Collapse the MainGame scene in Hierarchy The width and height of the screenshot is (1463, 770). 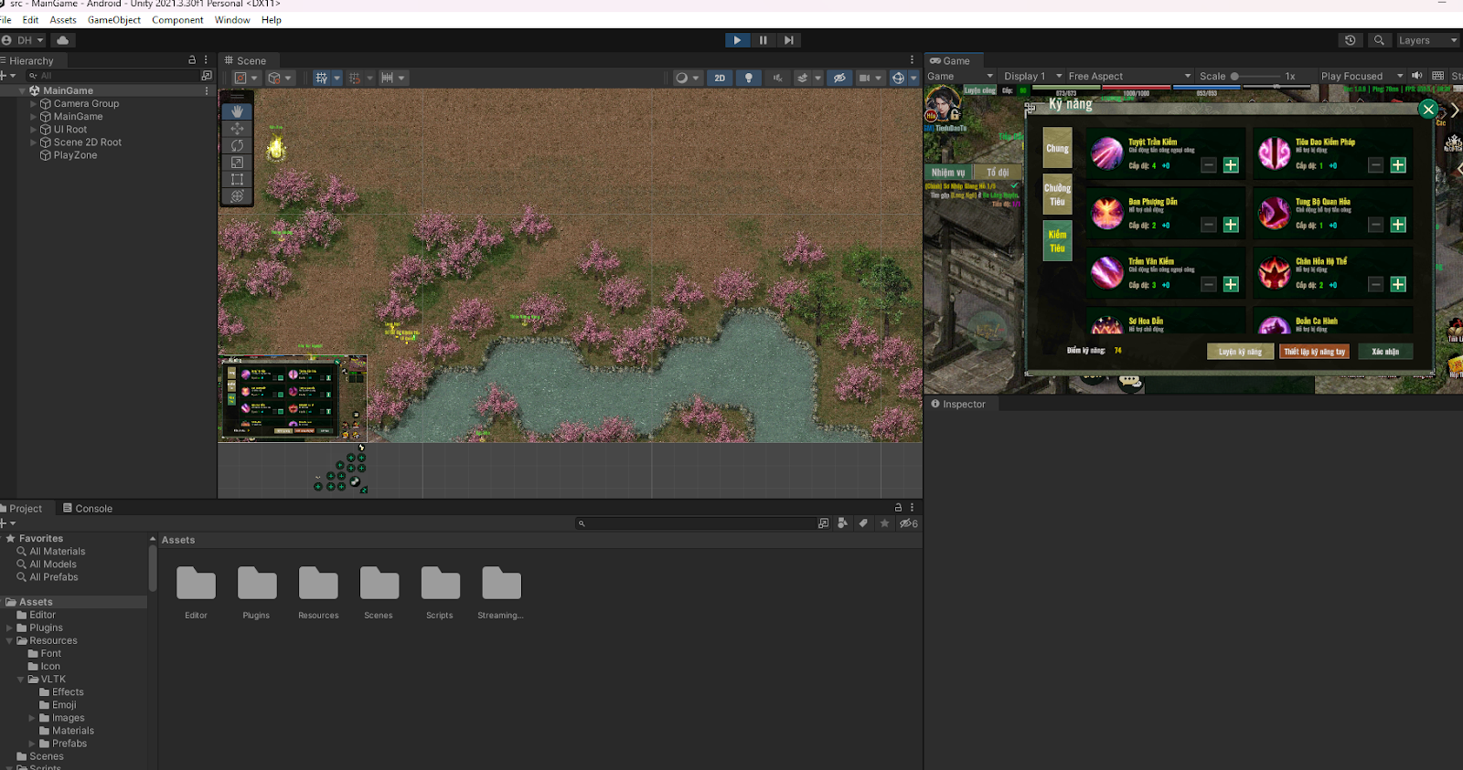pyautogui.click(x=23, y=90)
